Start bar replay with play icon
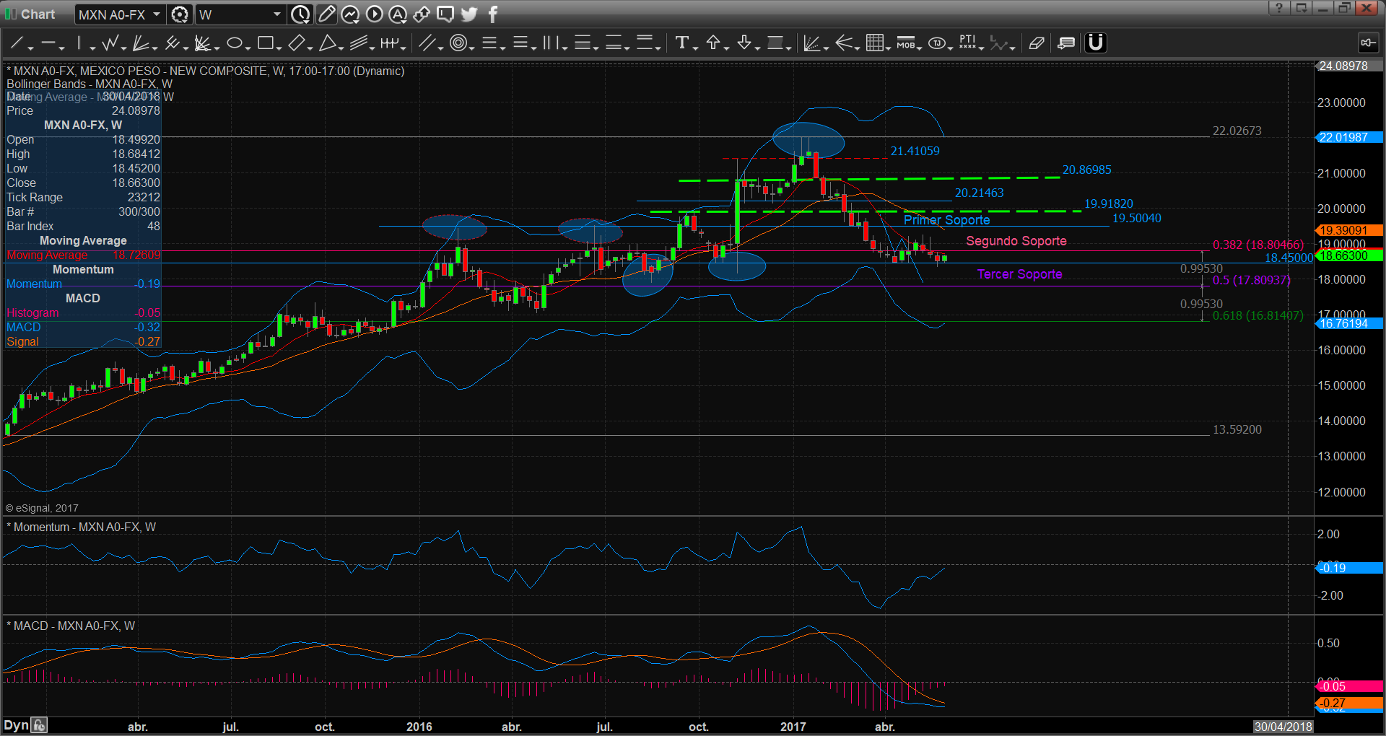Viewport: 1386px width, 736px height. pos(374,14)
